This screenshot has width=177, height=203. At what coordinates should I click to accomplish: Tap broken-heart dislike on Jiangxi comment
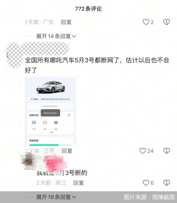coord(167,151)
